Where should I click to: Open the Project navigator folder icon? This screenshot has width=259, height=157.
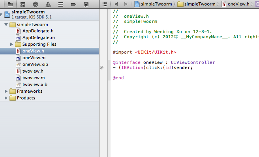pyautogui.click(x=10, y=4)
